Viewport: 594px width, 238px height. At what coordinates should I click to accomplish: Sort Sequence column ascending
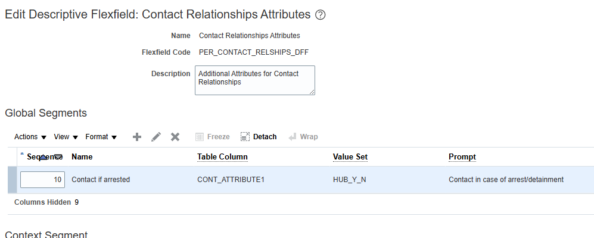(x=44, y=158)
